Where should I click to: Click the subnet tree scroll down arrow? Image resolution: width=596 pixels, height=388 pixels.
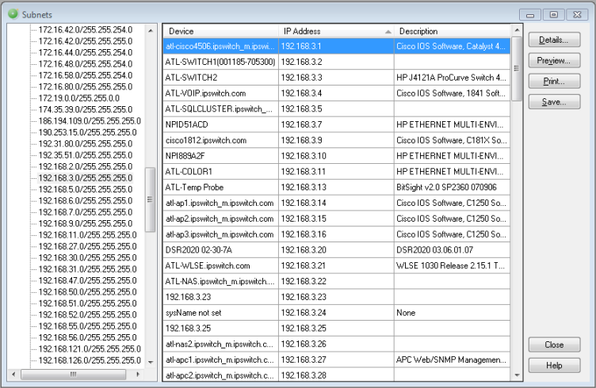(x=151, y=362)
